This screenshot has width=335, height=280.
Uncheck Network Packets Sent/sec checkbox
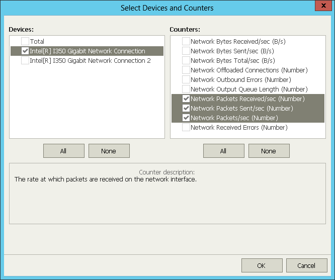186,108
